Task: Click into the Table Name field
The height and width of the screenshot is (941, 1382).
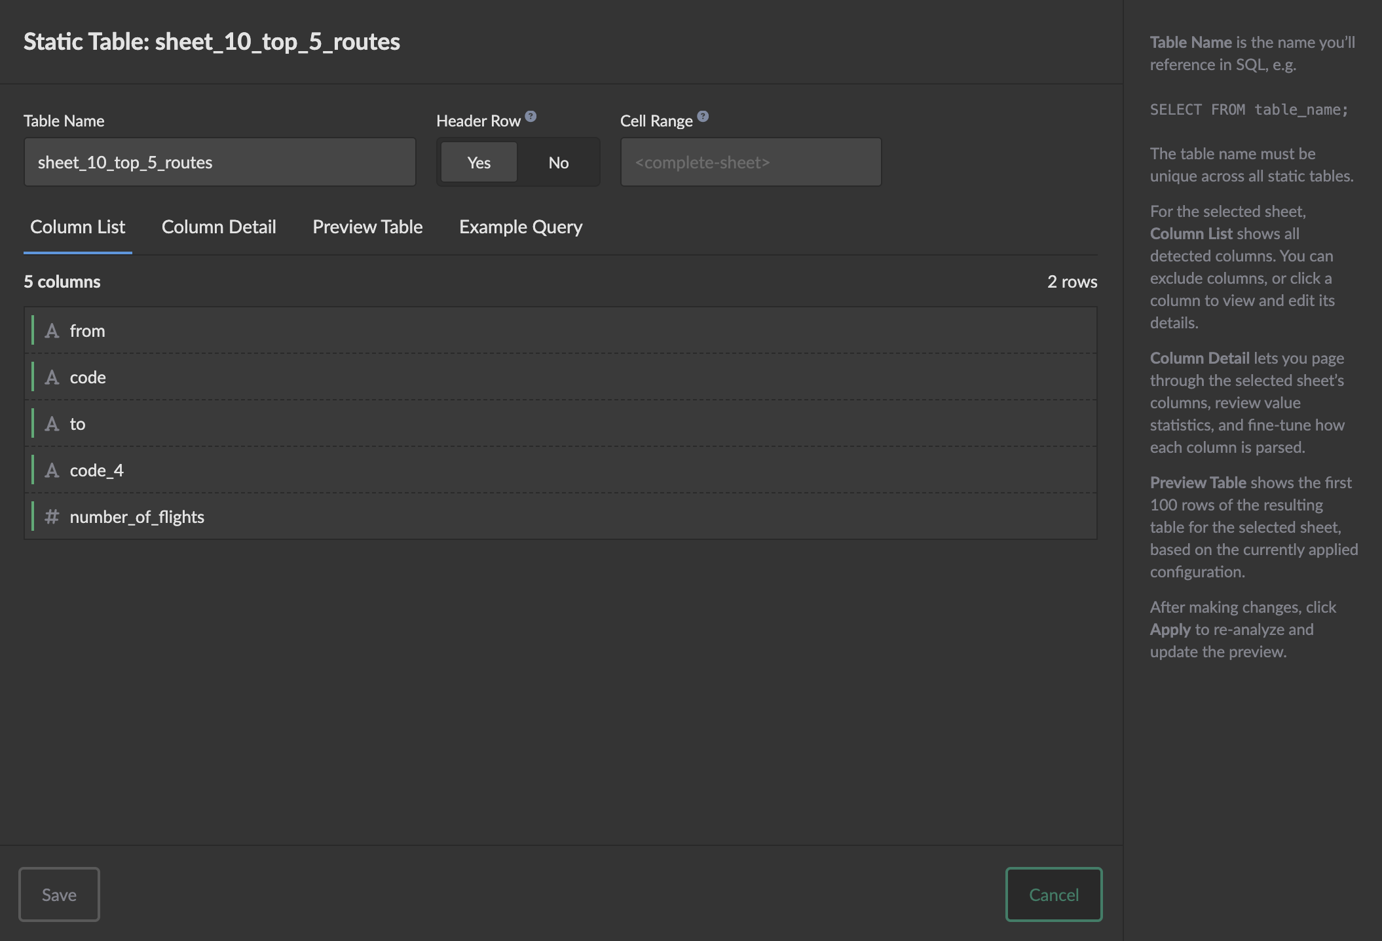Action: pos(219,163)
